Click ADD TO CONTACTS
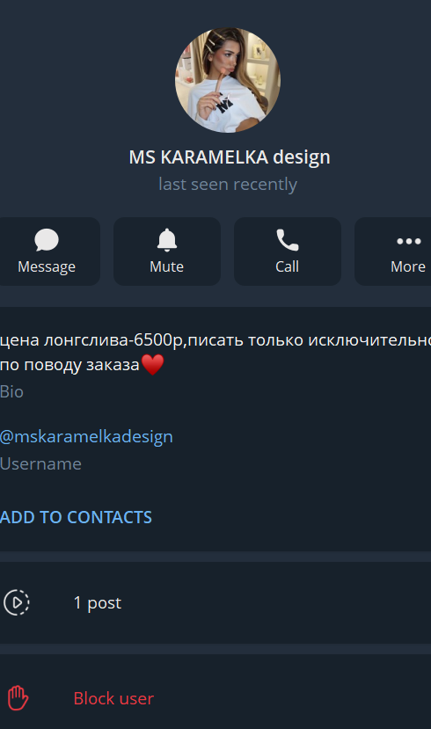Screen dimensions: 431x729 click(76, 517)
